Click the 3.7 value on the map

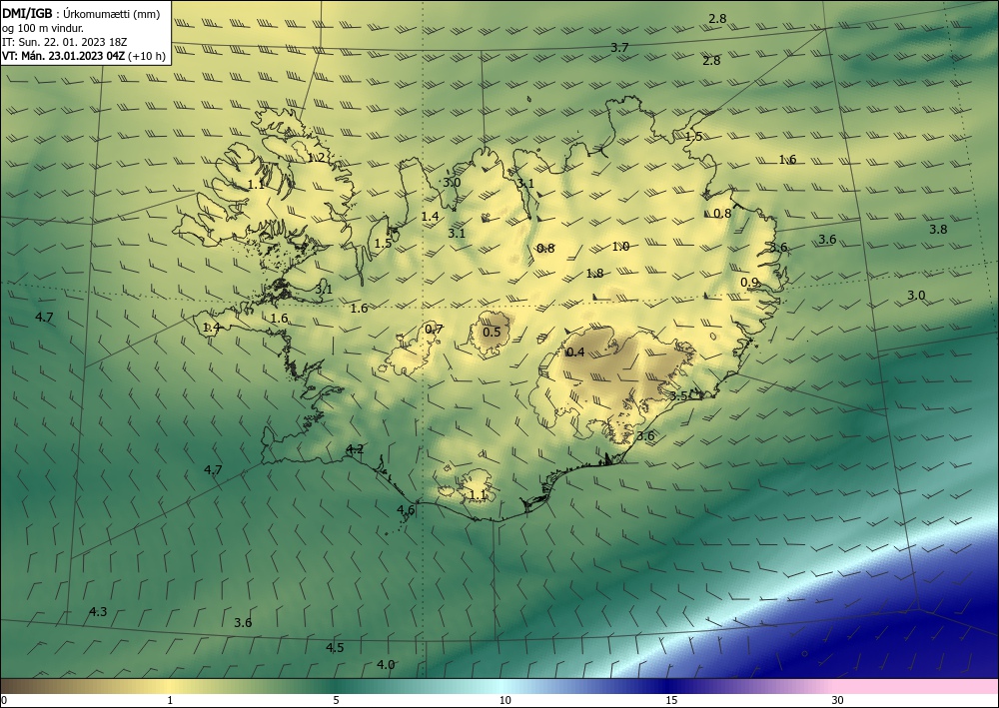(x=619, y=47)
